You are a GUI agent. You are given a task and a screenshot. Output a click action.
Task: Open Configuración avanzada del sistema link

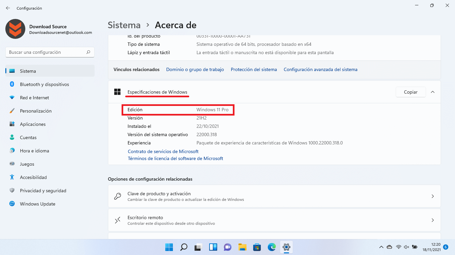point(320,69)
